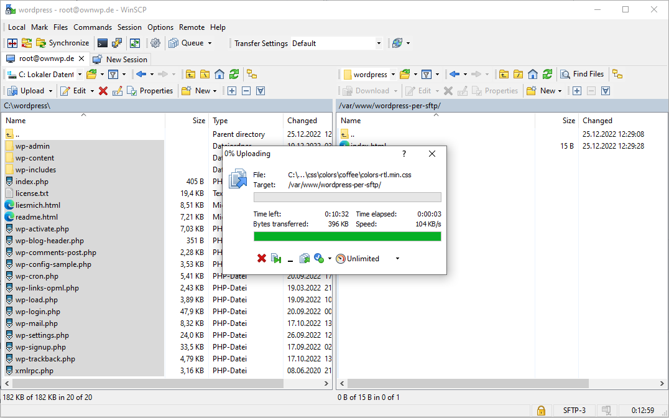Click the Upload button
The height and width of the screenshot is (418, 669).
click(x=26, y=91)
